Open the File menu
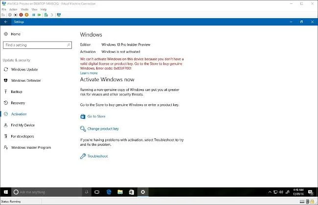Image resolution: width=318 pixels, height=205 pixels. (4, 9)
